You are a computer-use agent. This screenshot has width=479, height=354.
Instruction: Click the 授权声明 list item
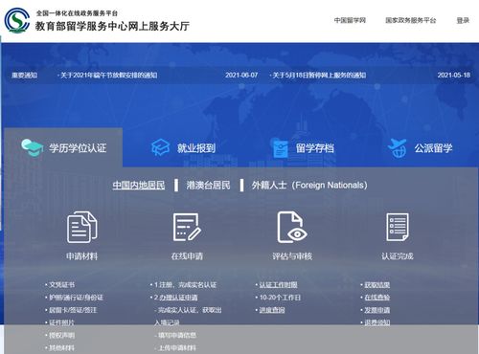click(x=61, y=335)
